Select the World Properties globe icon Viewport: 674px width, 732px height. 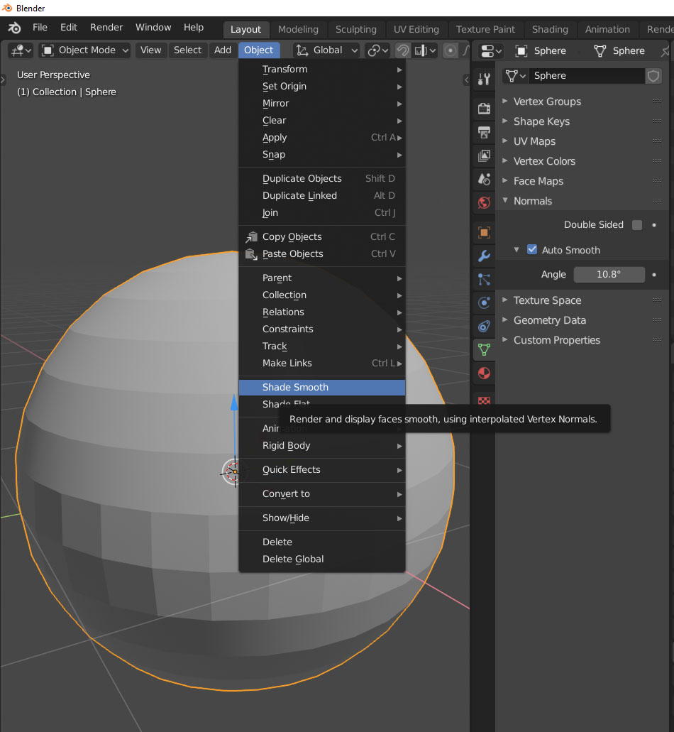[483, 202]
